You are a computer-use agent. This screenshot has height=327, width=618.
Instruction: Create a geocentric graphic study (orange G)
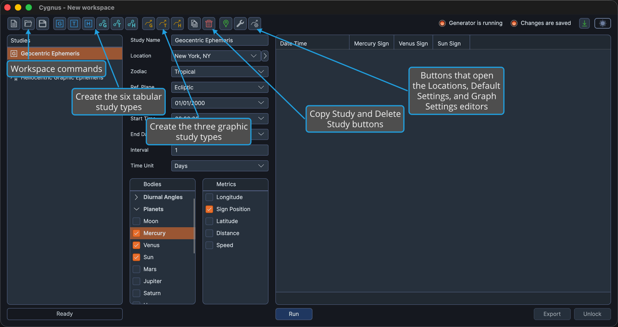click(x=148, y=24)
